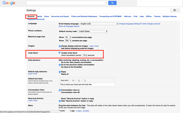
Task: Choose the 4 stars preset
Action: click(x=79, y=111)
